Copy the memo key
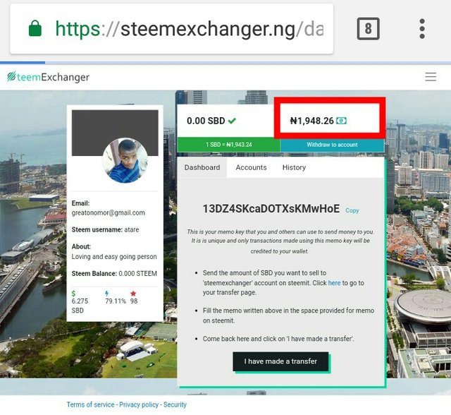 352,210
